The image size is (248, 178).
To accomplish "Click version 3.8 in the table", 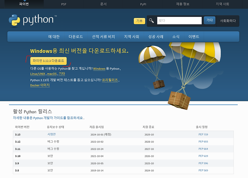I will click(x=17, y=170).
